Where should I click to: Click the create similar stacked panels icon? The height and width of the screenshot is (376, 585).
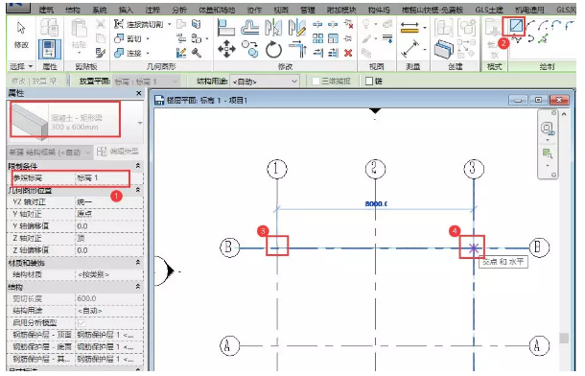point(444,49)
